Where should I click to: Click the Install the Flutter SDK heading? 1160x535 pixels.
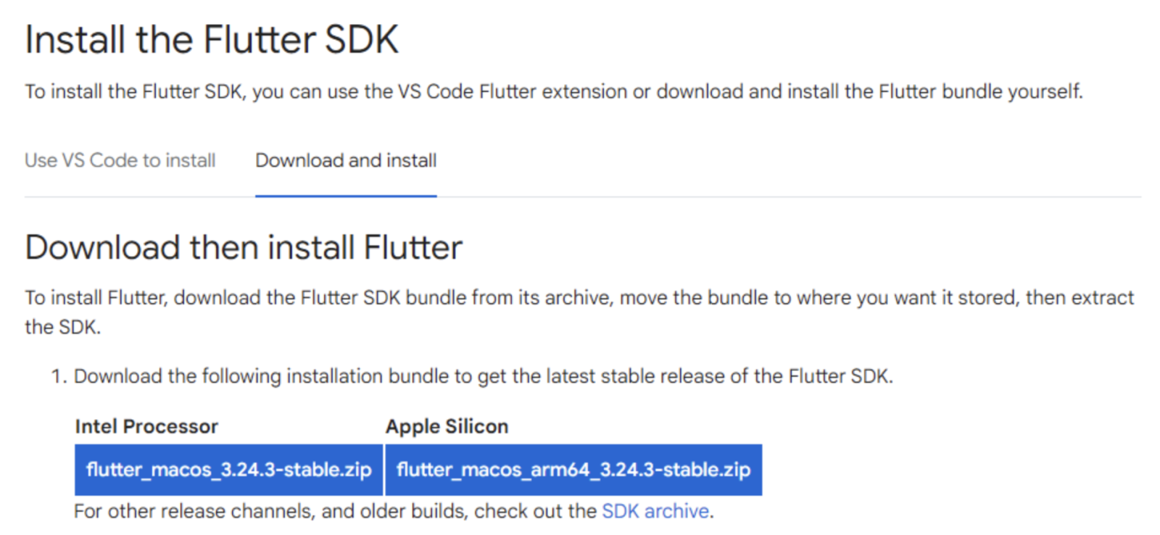click(x=212, y=39)
